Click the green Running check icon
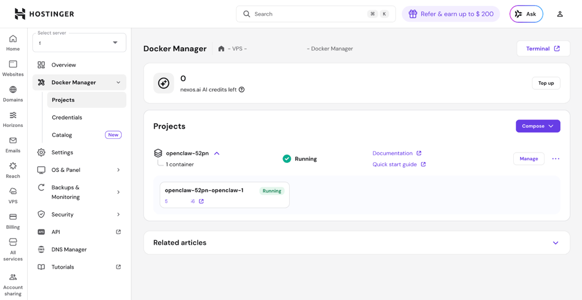The height and width of the screenshot is (300, 582). pyautogui.click(x=286, y=159)
